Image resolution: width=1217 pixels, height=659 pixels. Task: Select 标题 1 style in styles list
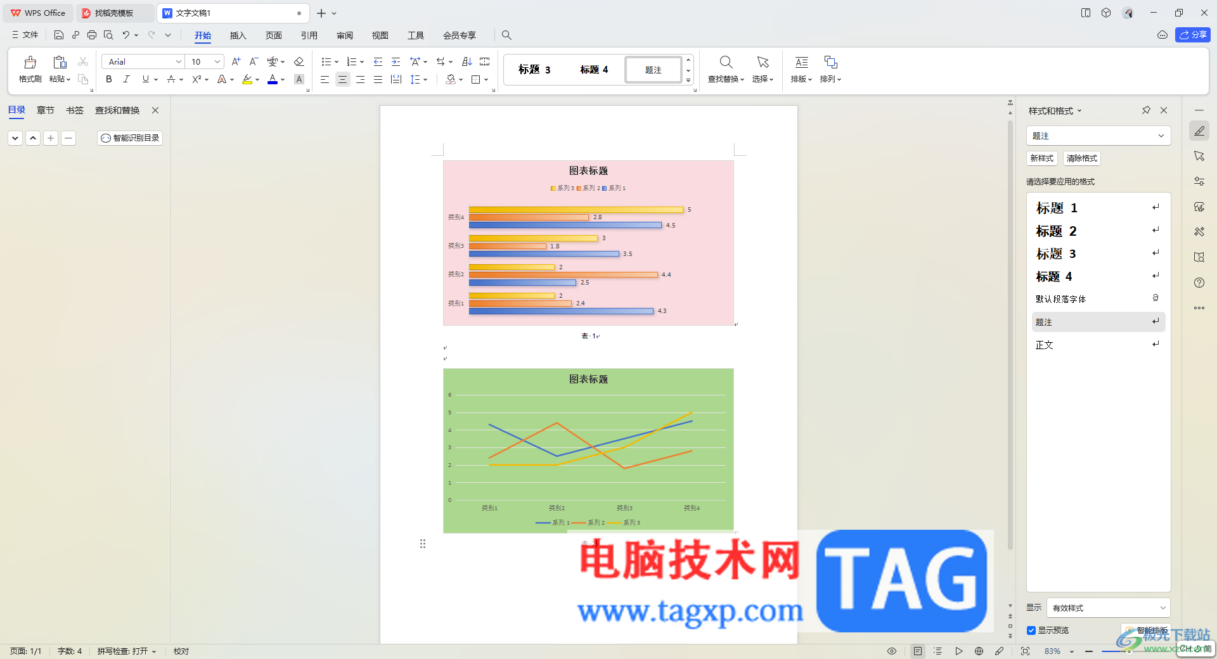(x=1098, y=208)
